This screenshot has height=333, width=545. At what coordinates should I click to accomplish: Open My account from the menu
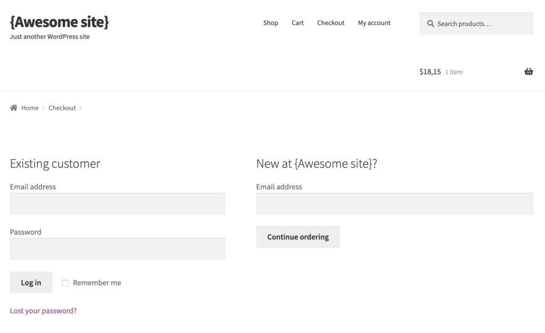pos(374,23)
